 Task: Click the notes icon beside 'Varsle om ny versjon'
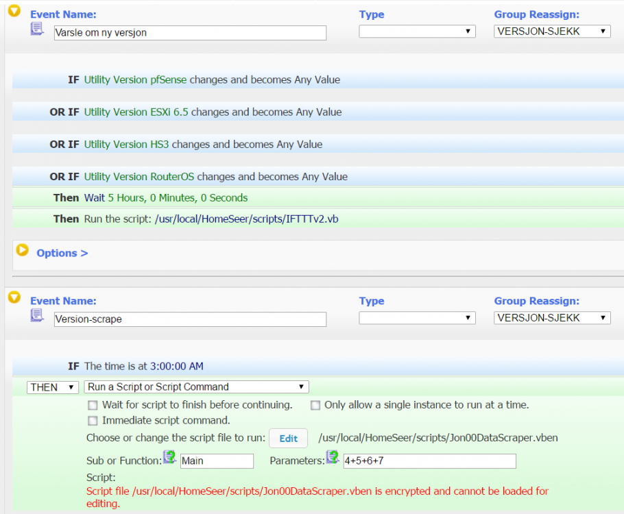click(37, 29)
